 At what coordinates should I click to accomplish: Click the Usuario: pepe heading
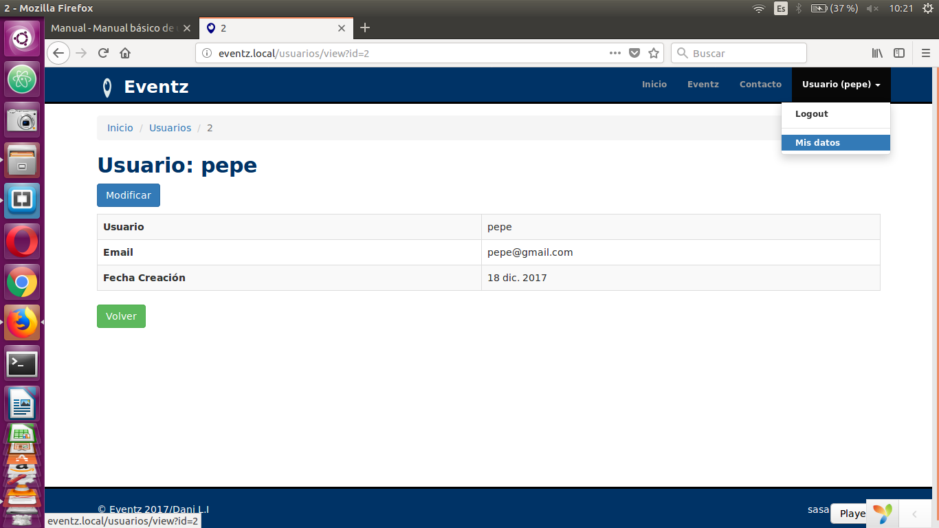[x=177, y=165]
